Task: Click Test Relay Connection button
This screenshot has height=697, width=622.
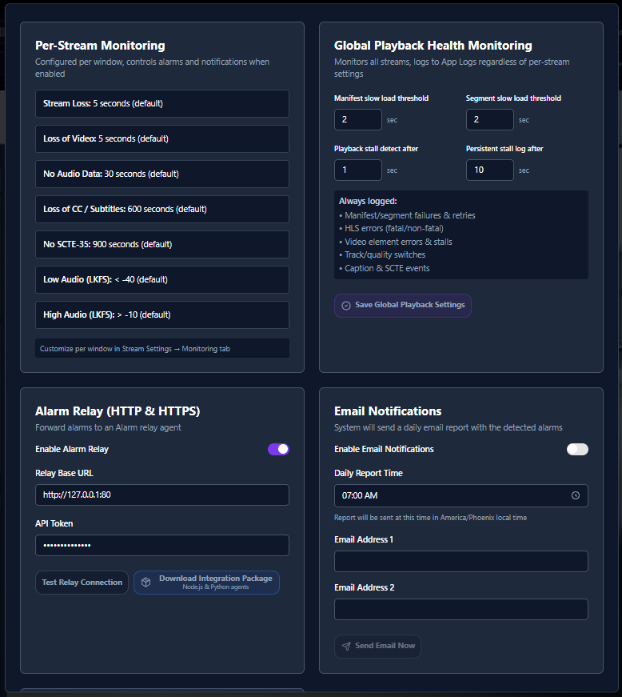Action: [x=82, y=583]
